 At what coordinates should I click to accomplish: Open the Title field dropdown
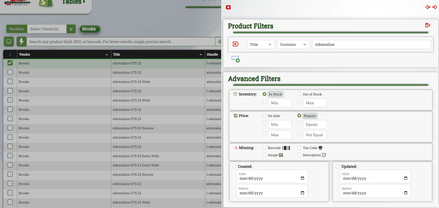(261, 44)
